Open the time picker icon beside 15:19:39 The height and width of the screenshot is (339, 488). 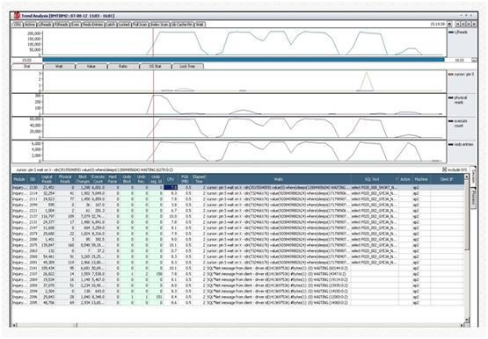(x=449, y=25)
